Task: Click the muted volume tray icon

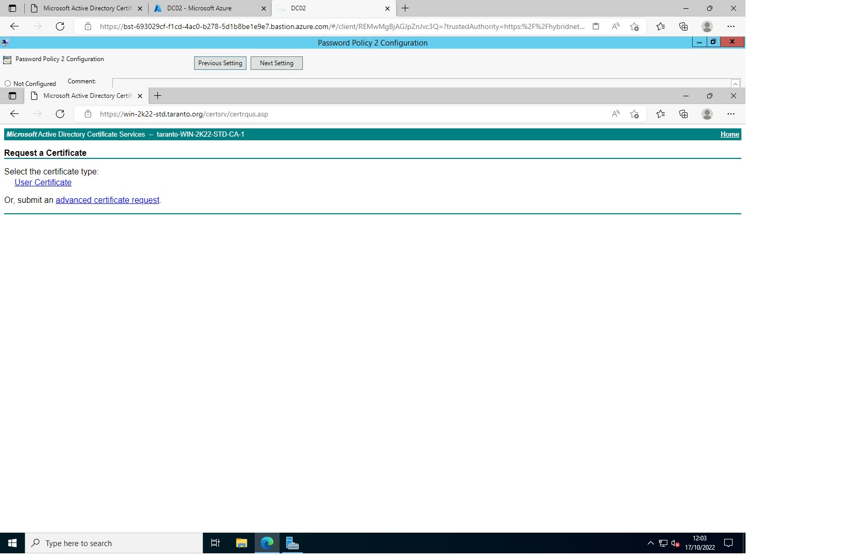Action: 675,543
